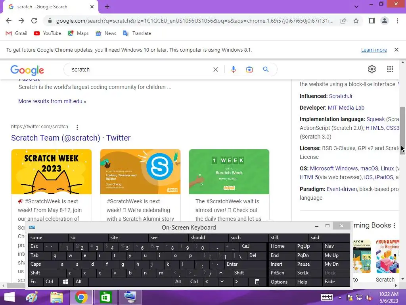Toggle the left Alt key
Viewport: 406px width, 305px height.
coord(81,282)
